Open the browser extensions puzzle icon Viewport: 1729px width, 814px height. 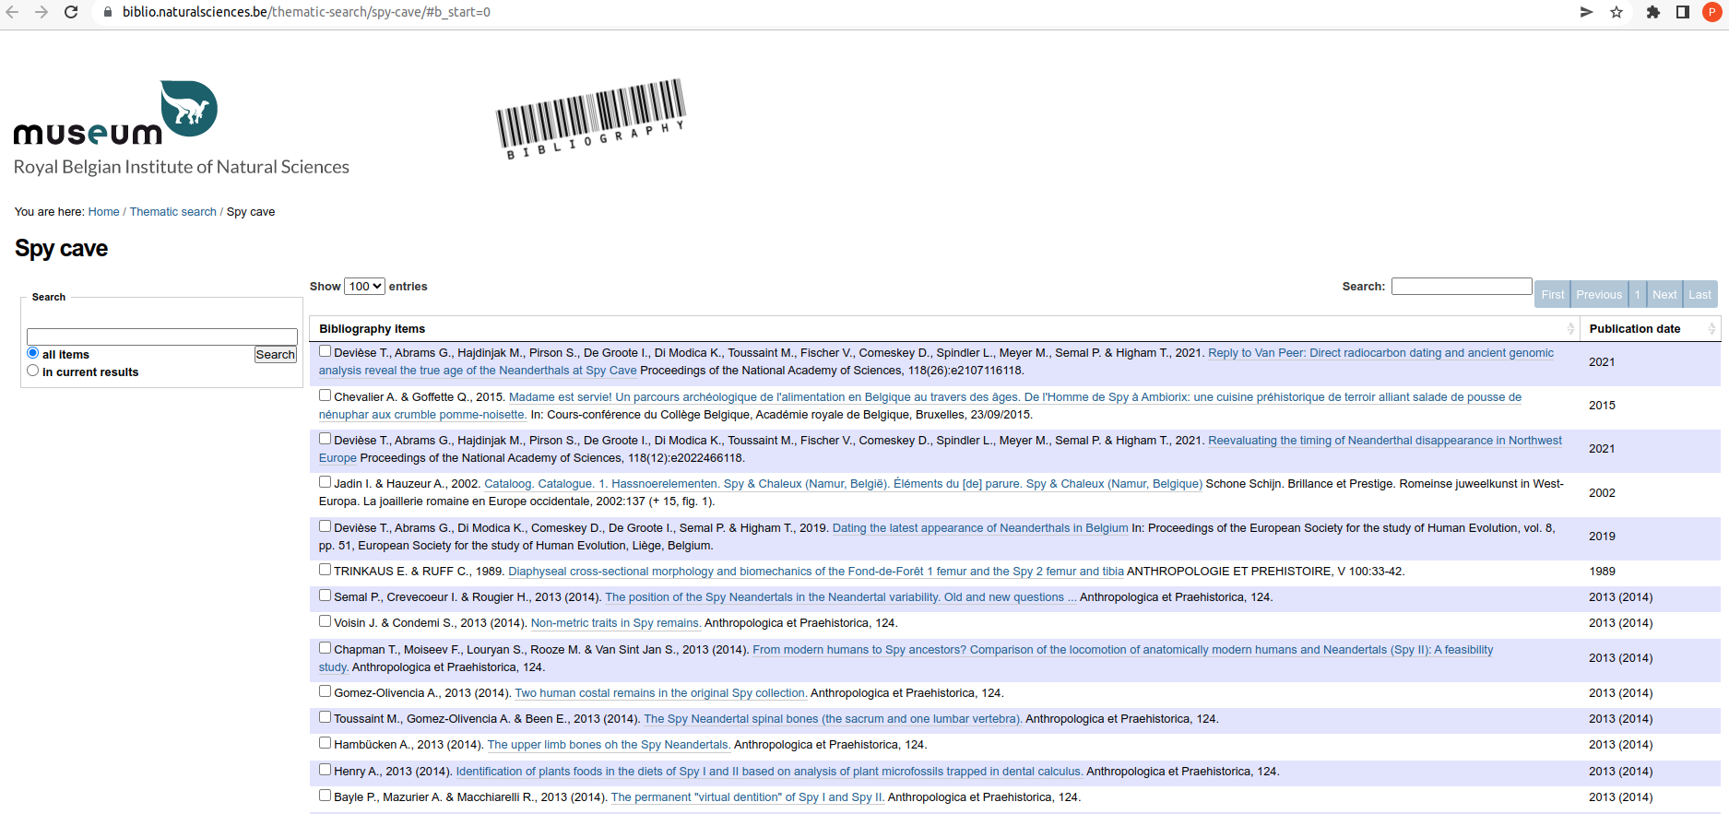1653,12
